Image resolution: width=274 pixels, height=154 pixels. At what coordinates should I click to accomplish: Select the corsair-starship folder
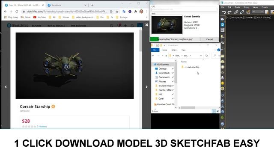pyautogui.click(x=190, y=67)
